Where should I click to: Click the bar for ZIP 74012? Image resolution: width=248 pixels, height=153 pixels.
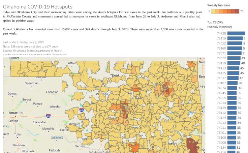click(x=235, y=43)
